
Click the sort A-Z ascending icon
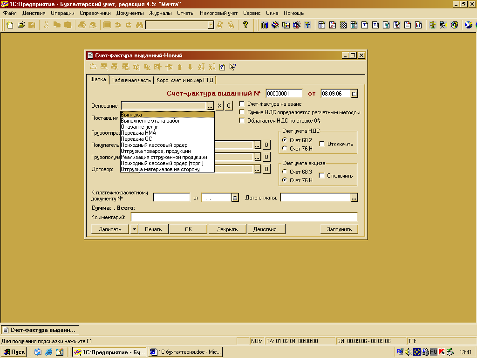201,67
